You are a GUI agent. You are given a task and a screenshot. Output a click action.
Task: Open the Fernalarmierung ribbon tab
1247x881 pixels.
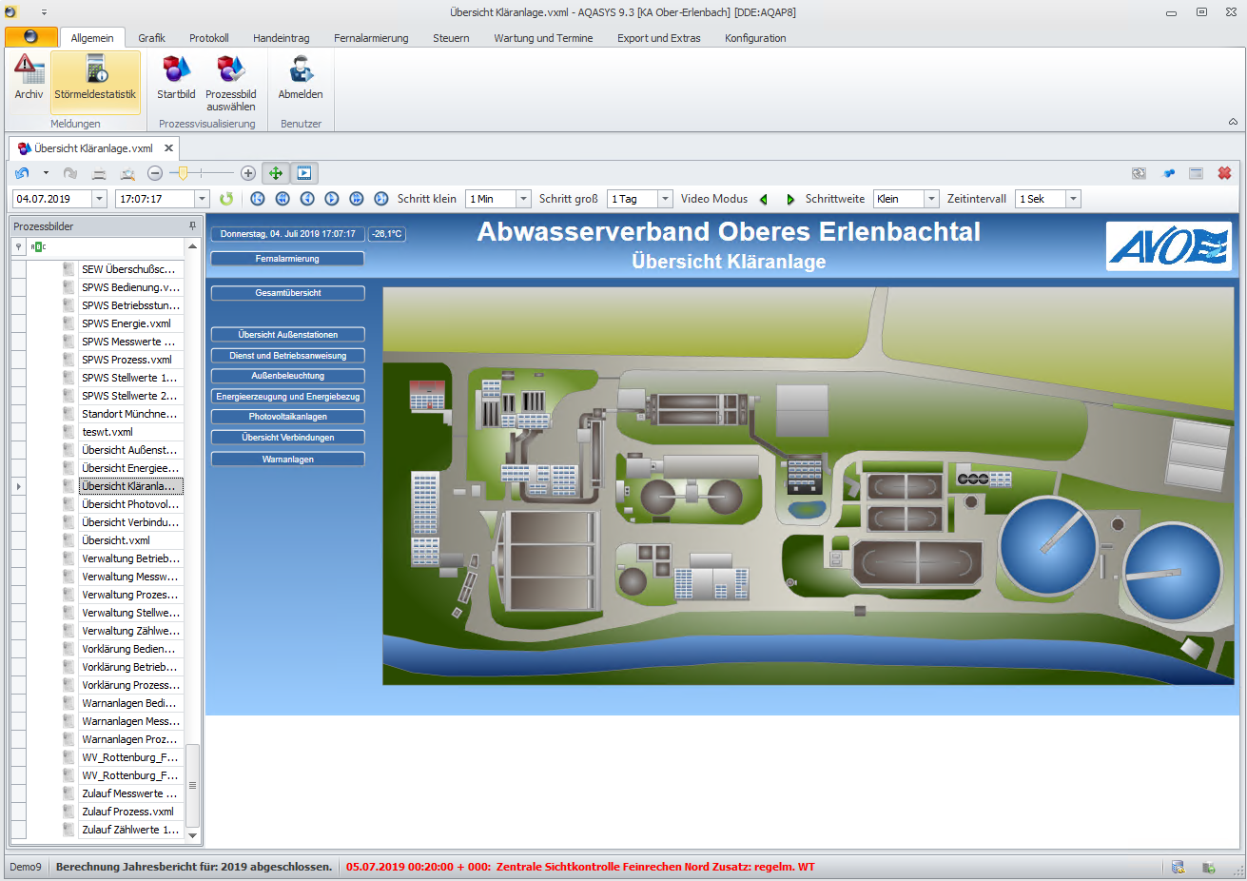[x=371, y=38]
